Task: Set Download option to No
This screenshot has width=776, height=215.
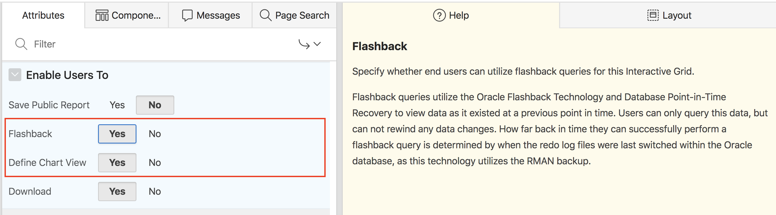Action: (x=155, y=192)
